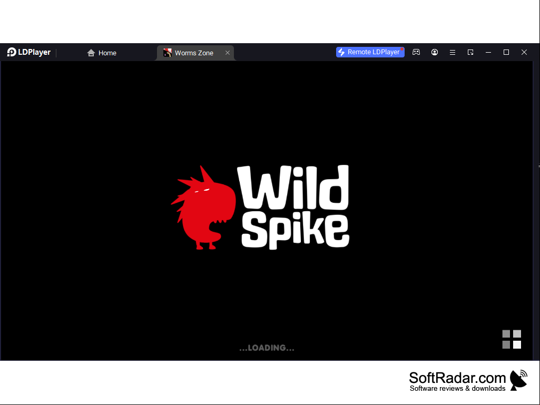Click the Home house icon
Screen dimensions: 540x405
(91, 53)
